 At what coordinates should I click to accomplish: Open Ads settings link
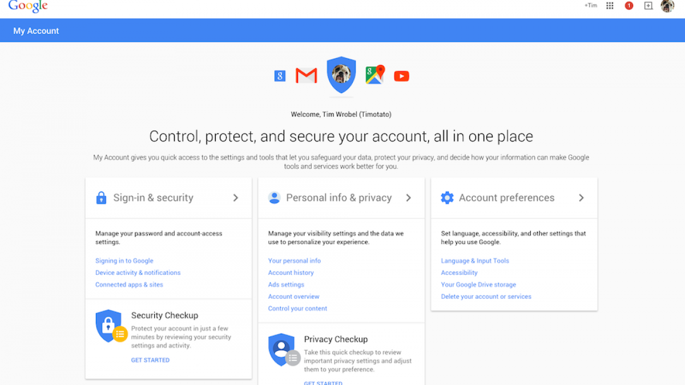click(286, 285)
